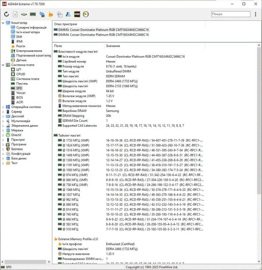Select the SPD tree item
Image resolution: width=262 pixels, height=270 pixels.
click(19, 88)
